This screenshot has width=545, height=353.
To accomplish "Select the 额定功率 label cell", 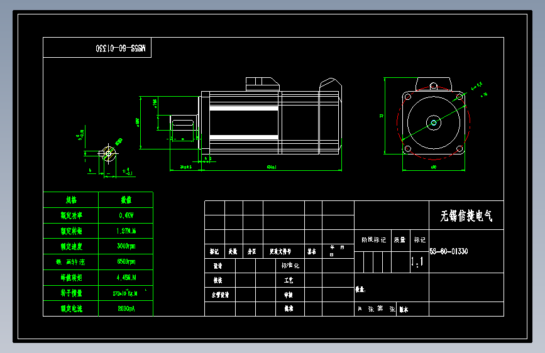I will pyautogui.click(x=71, y=215).
